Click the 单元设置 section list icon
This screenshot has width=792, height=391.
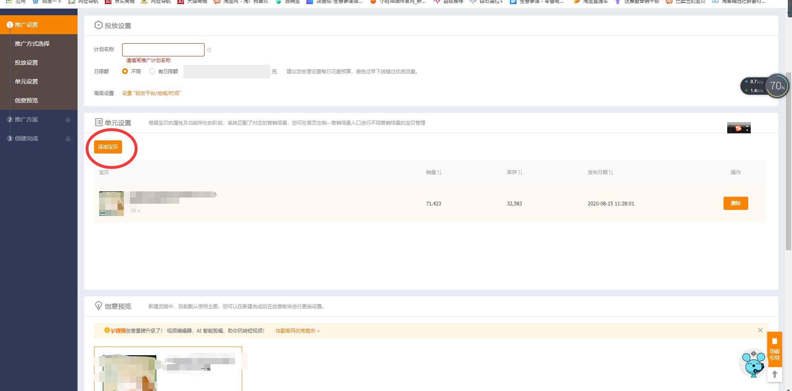[x=99, y=122]
